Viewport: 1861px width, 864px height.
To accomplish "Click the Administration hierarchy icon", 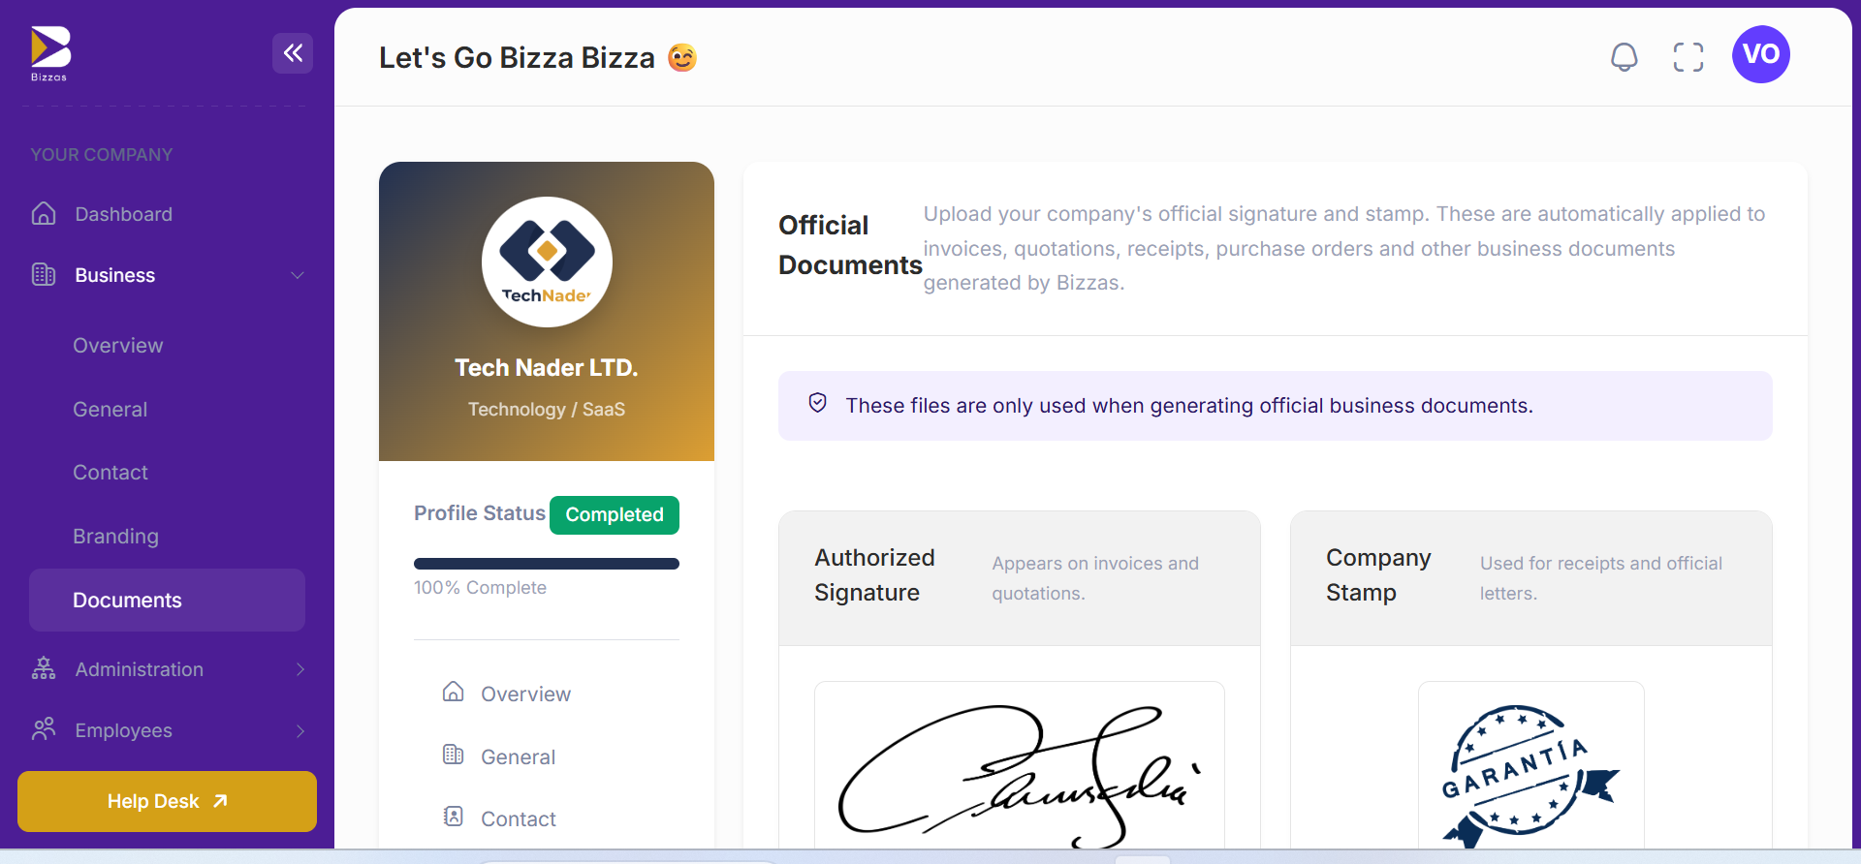I will [x=44, y=668].
